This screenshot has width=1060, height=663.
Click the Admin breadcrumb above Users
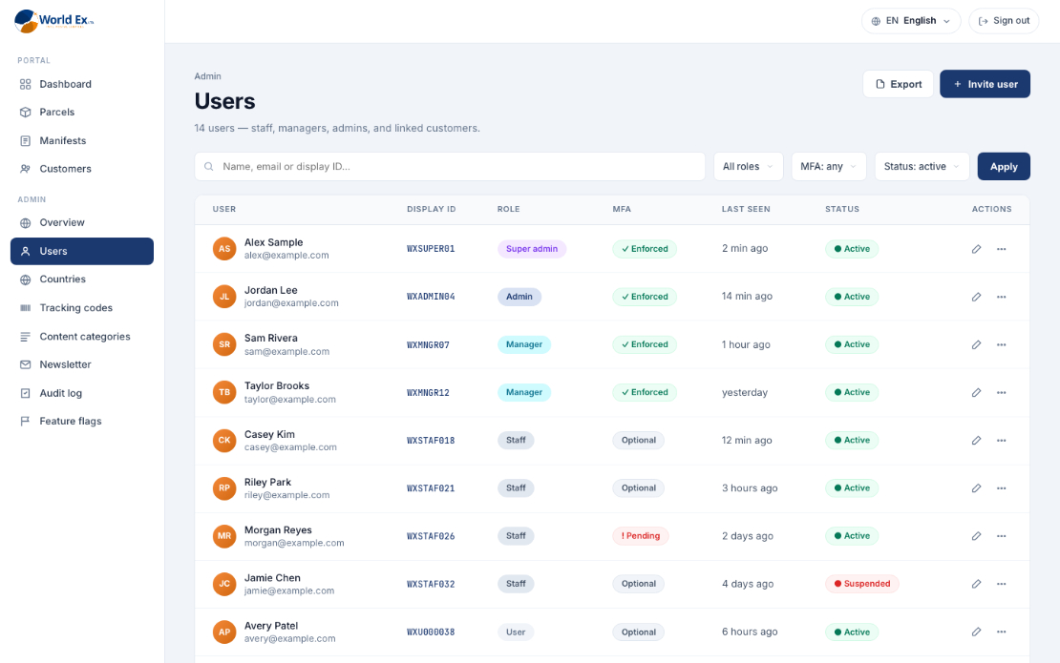click(x=207, y=76)
